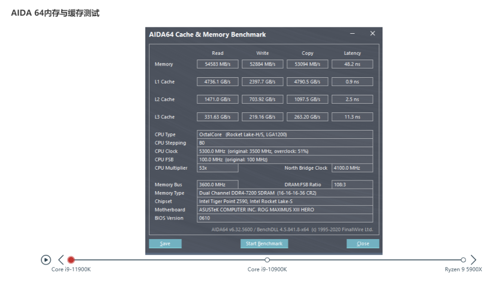Click the CPU Clock field showing 5300.0 MHz
Image resolution: width=497 pixels, height=284 pixels.
point(285,152)
